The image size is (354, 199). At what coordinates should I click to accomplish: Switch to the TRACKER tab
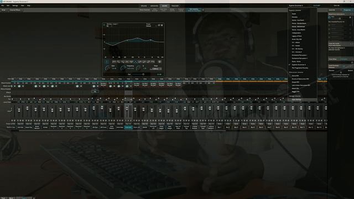175,6
